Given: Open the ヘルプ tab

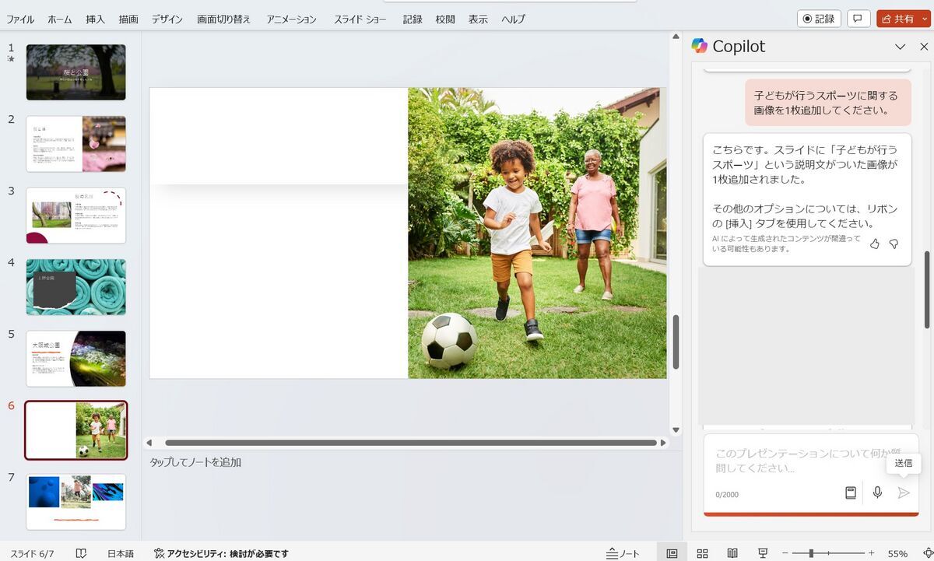Looking at the screenshot, I should 513,19.
